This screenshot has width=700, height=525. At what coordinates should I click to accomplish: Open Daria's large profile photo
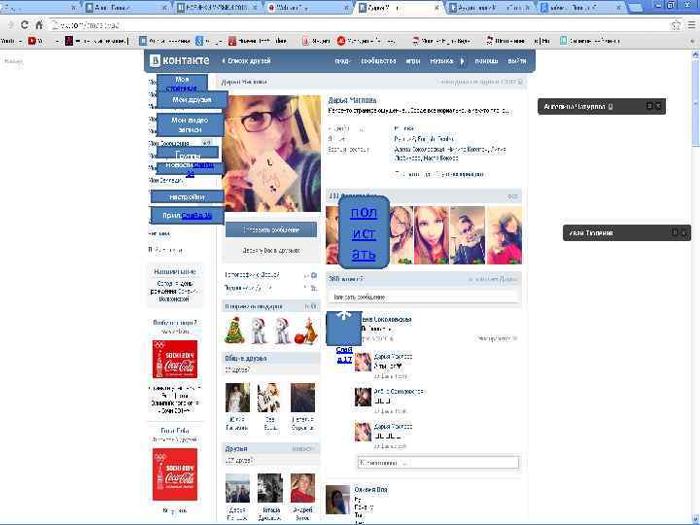pos(271,154)
